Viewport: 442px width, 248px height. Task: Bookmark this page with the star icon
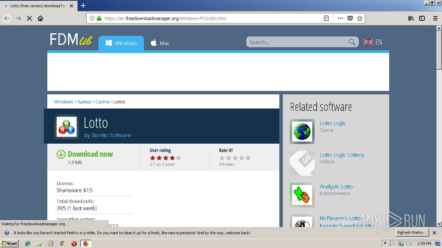click(360, 18)
